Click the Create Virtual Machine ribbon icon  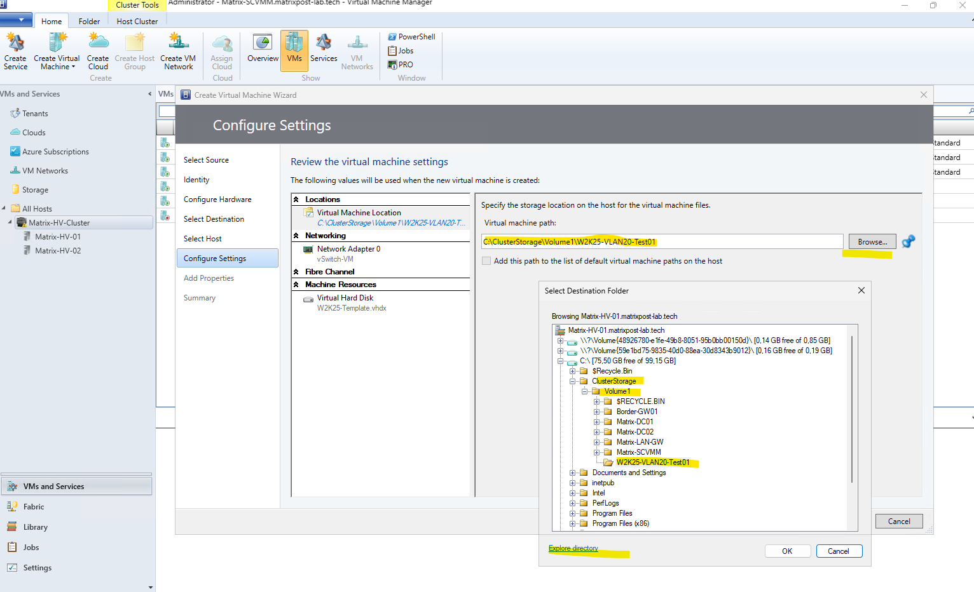click(57, 51)
